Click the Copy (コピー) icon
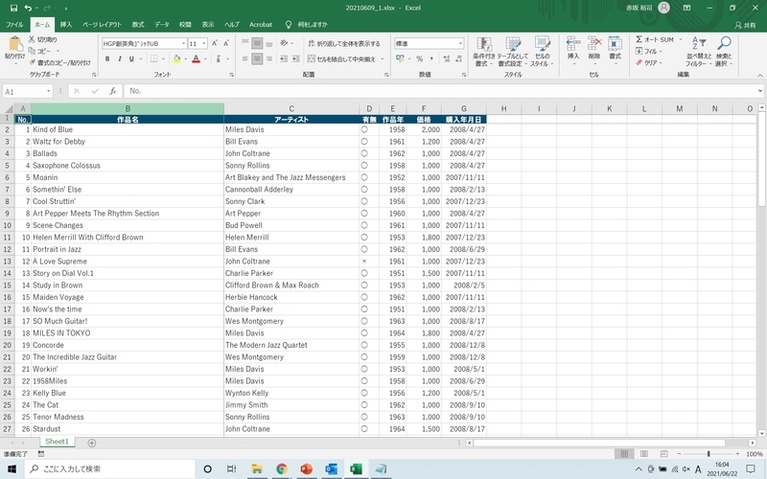The width and height of the screenshot is (767, 479). tap(32, 51)
